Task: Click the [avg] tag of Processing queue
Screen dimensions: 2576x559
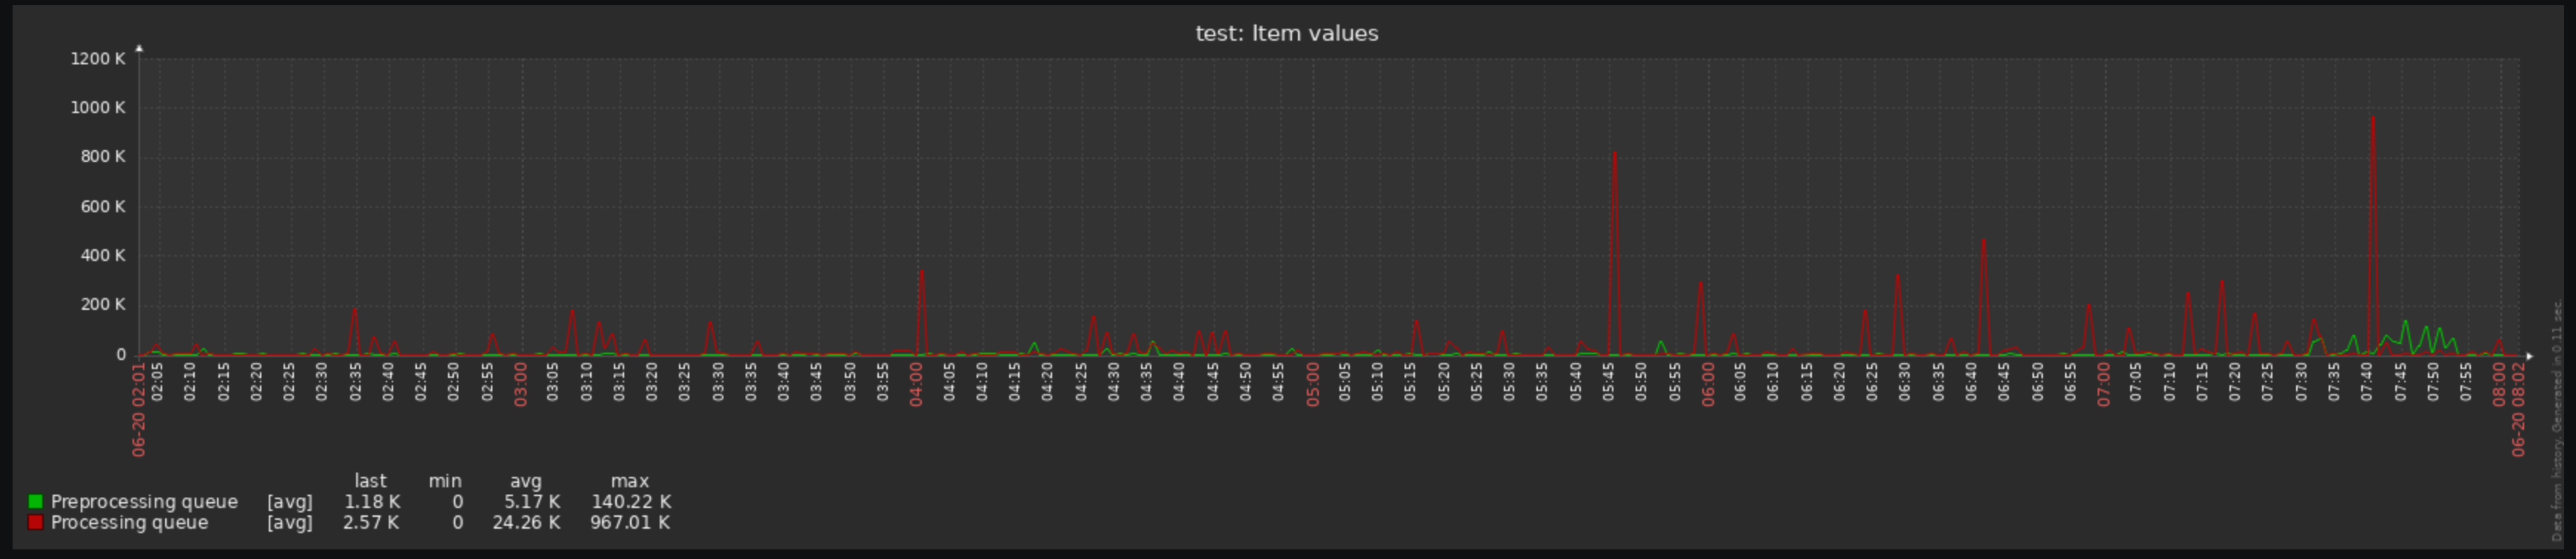Action: pyautogui.click(x=290, y=522)
